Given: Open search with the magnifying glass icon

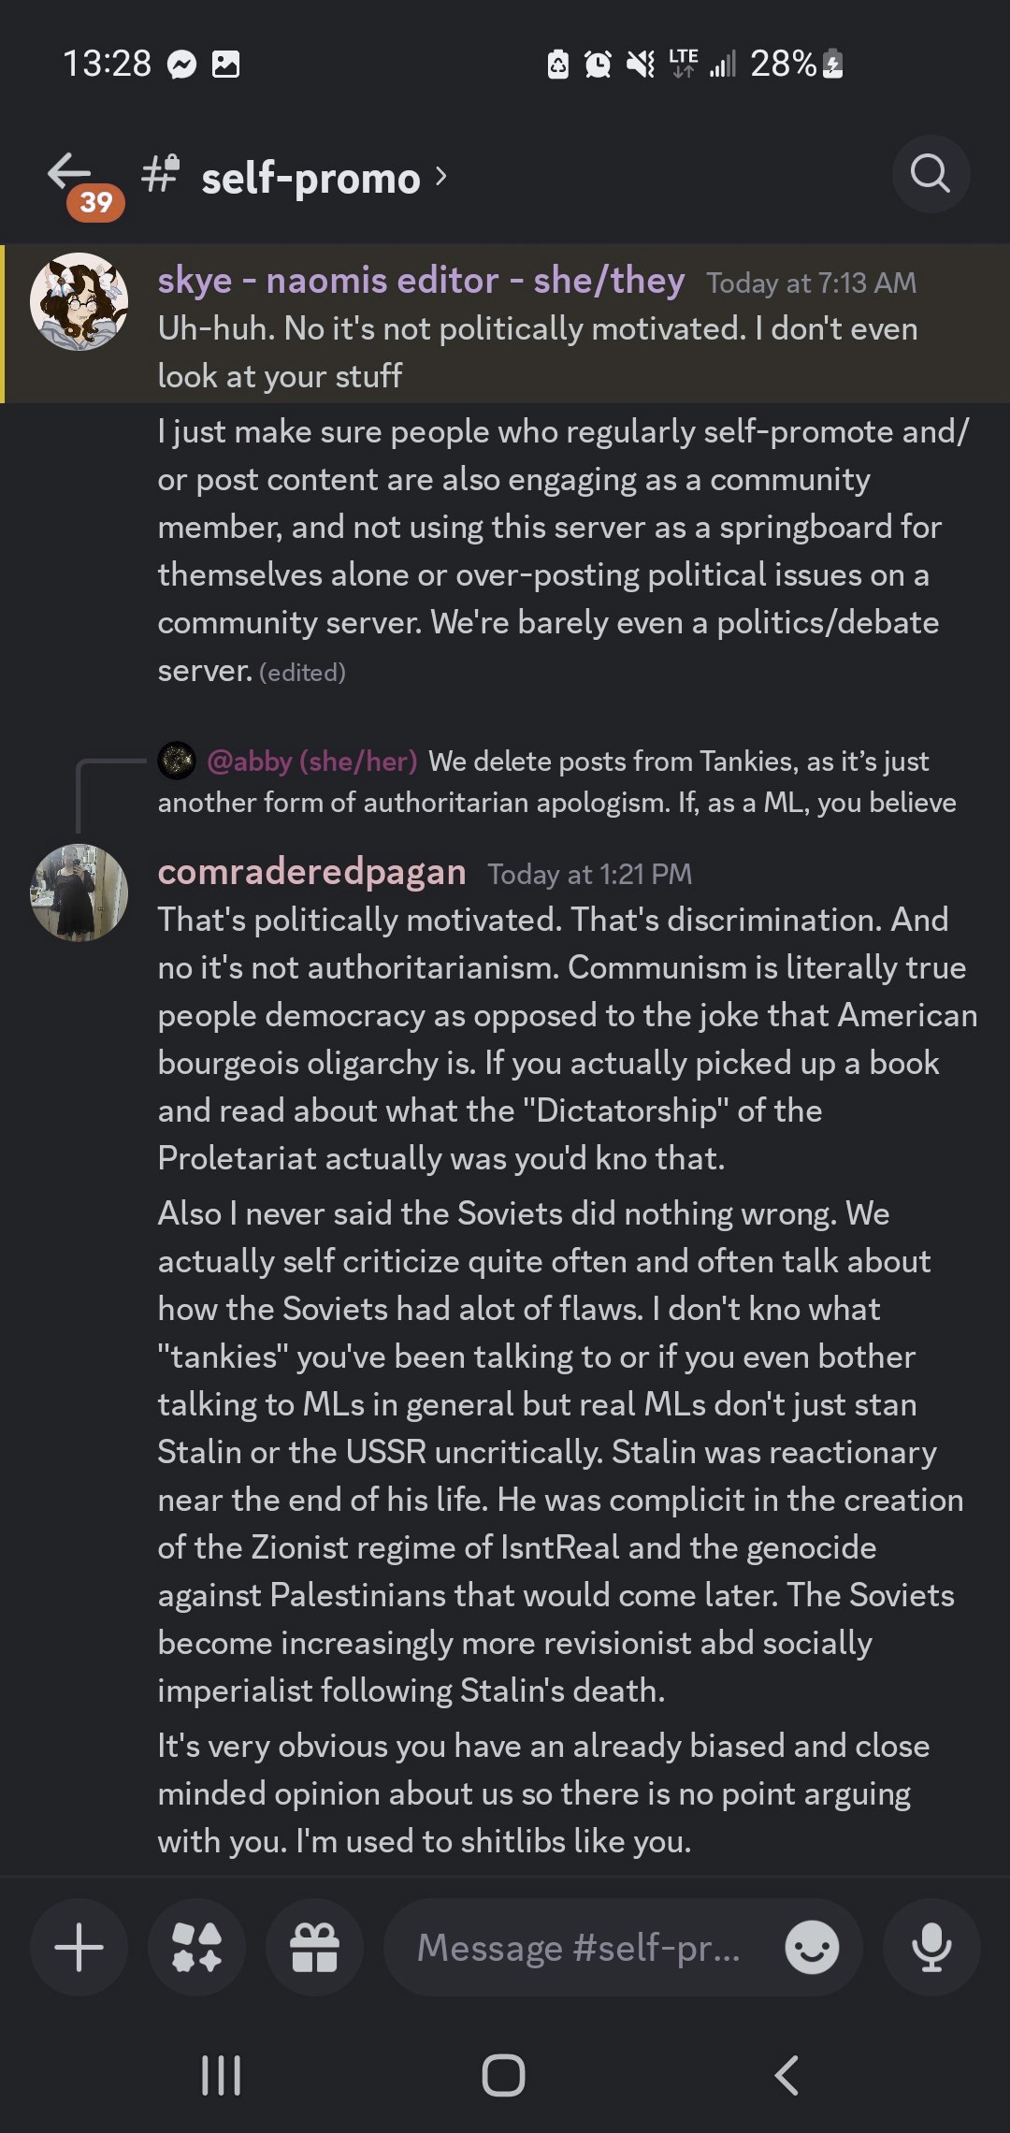Looking at the screenshot, I should coord(930,174).
